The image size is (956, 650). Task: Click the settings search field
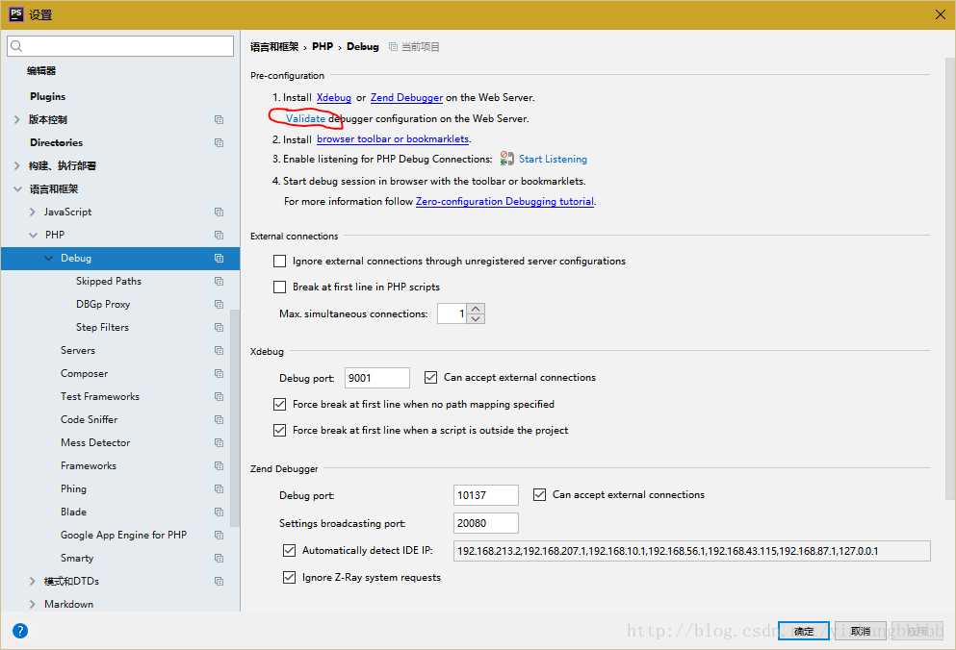tap(120, 46)
